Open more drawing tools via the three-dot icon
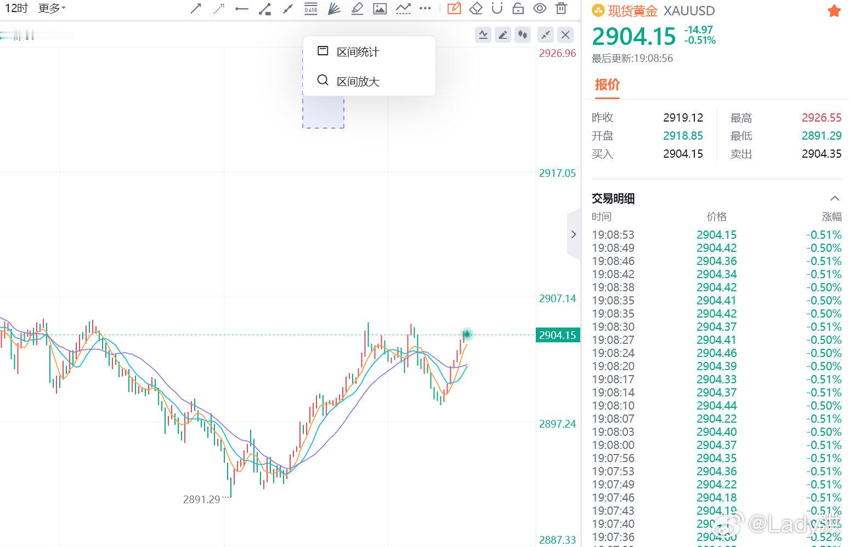Viewport: 849px width, 547px height. (425, 8)
